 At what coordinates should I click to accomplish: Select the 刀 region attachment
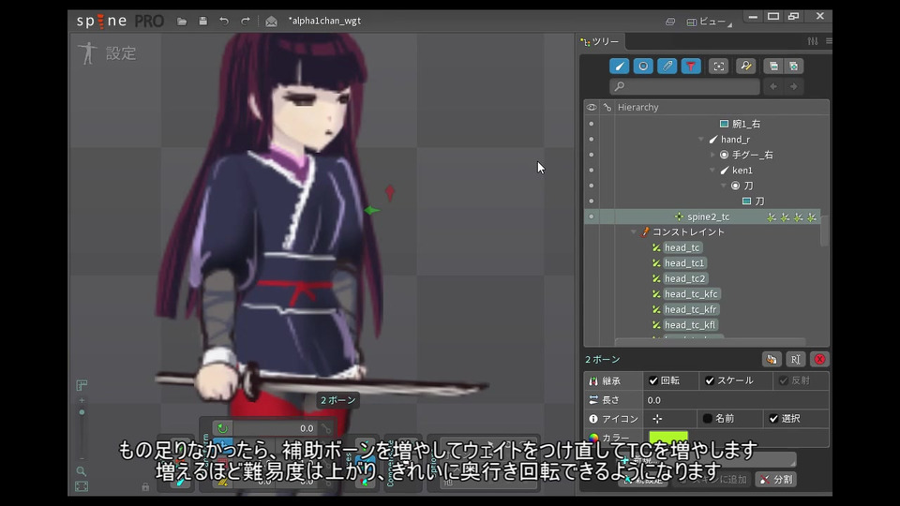(x=759, y=201)
